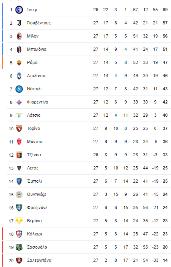Open the Σαλερνιτάνα team link
Viewport: 171px width, 267px height.
pyautogui.click(x=39, y=260)
